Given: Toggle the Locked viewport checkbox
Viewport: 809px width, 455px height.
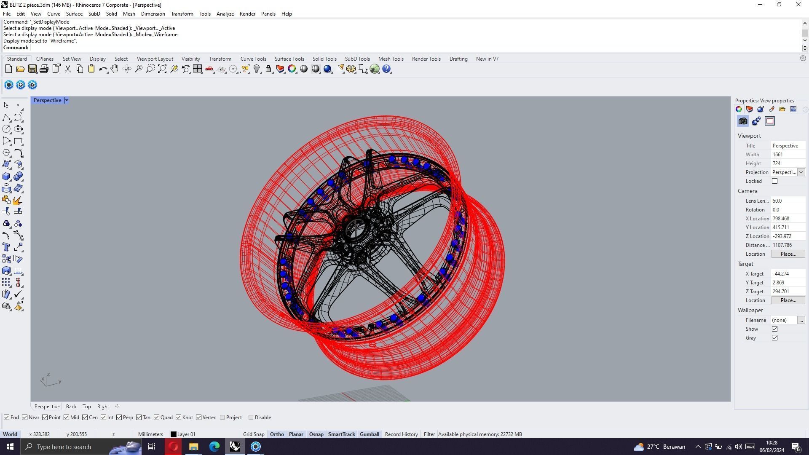Looking at the screenshot, I should point(774,181).
